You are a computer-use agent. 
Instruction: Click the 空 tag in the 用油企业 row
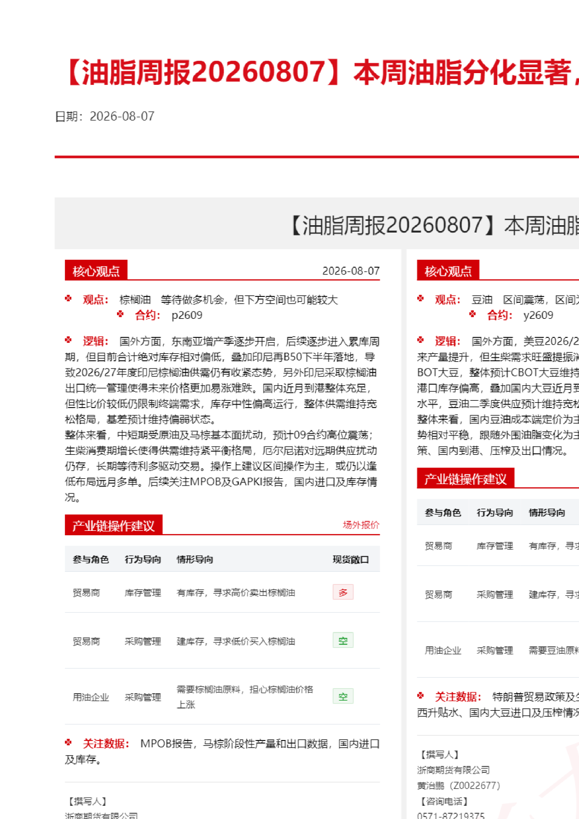tap(343, 696)
